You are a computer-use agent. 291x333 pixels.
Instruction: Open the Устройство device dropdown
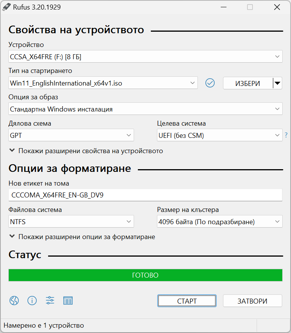pos(145,57)
